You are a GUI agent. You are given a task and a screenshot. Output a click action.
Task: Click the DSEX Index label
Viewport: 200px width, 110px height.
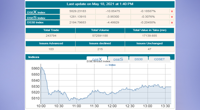pyautogui.click(x=36, y=12)
